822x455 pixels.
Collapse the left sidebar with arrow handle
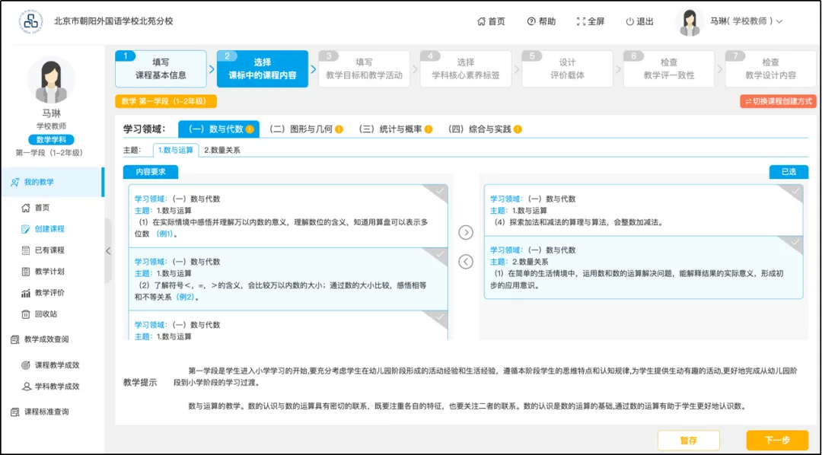108,250
